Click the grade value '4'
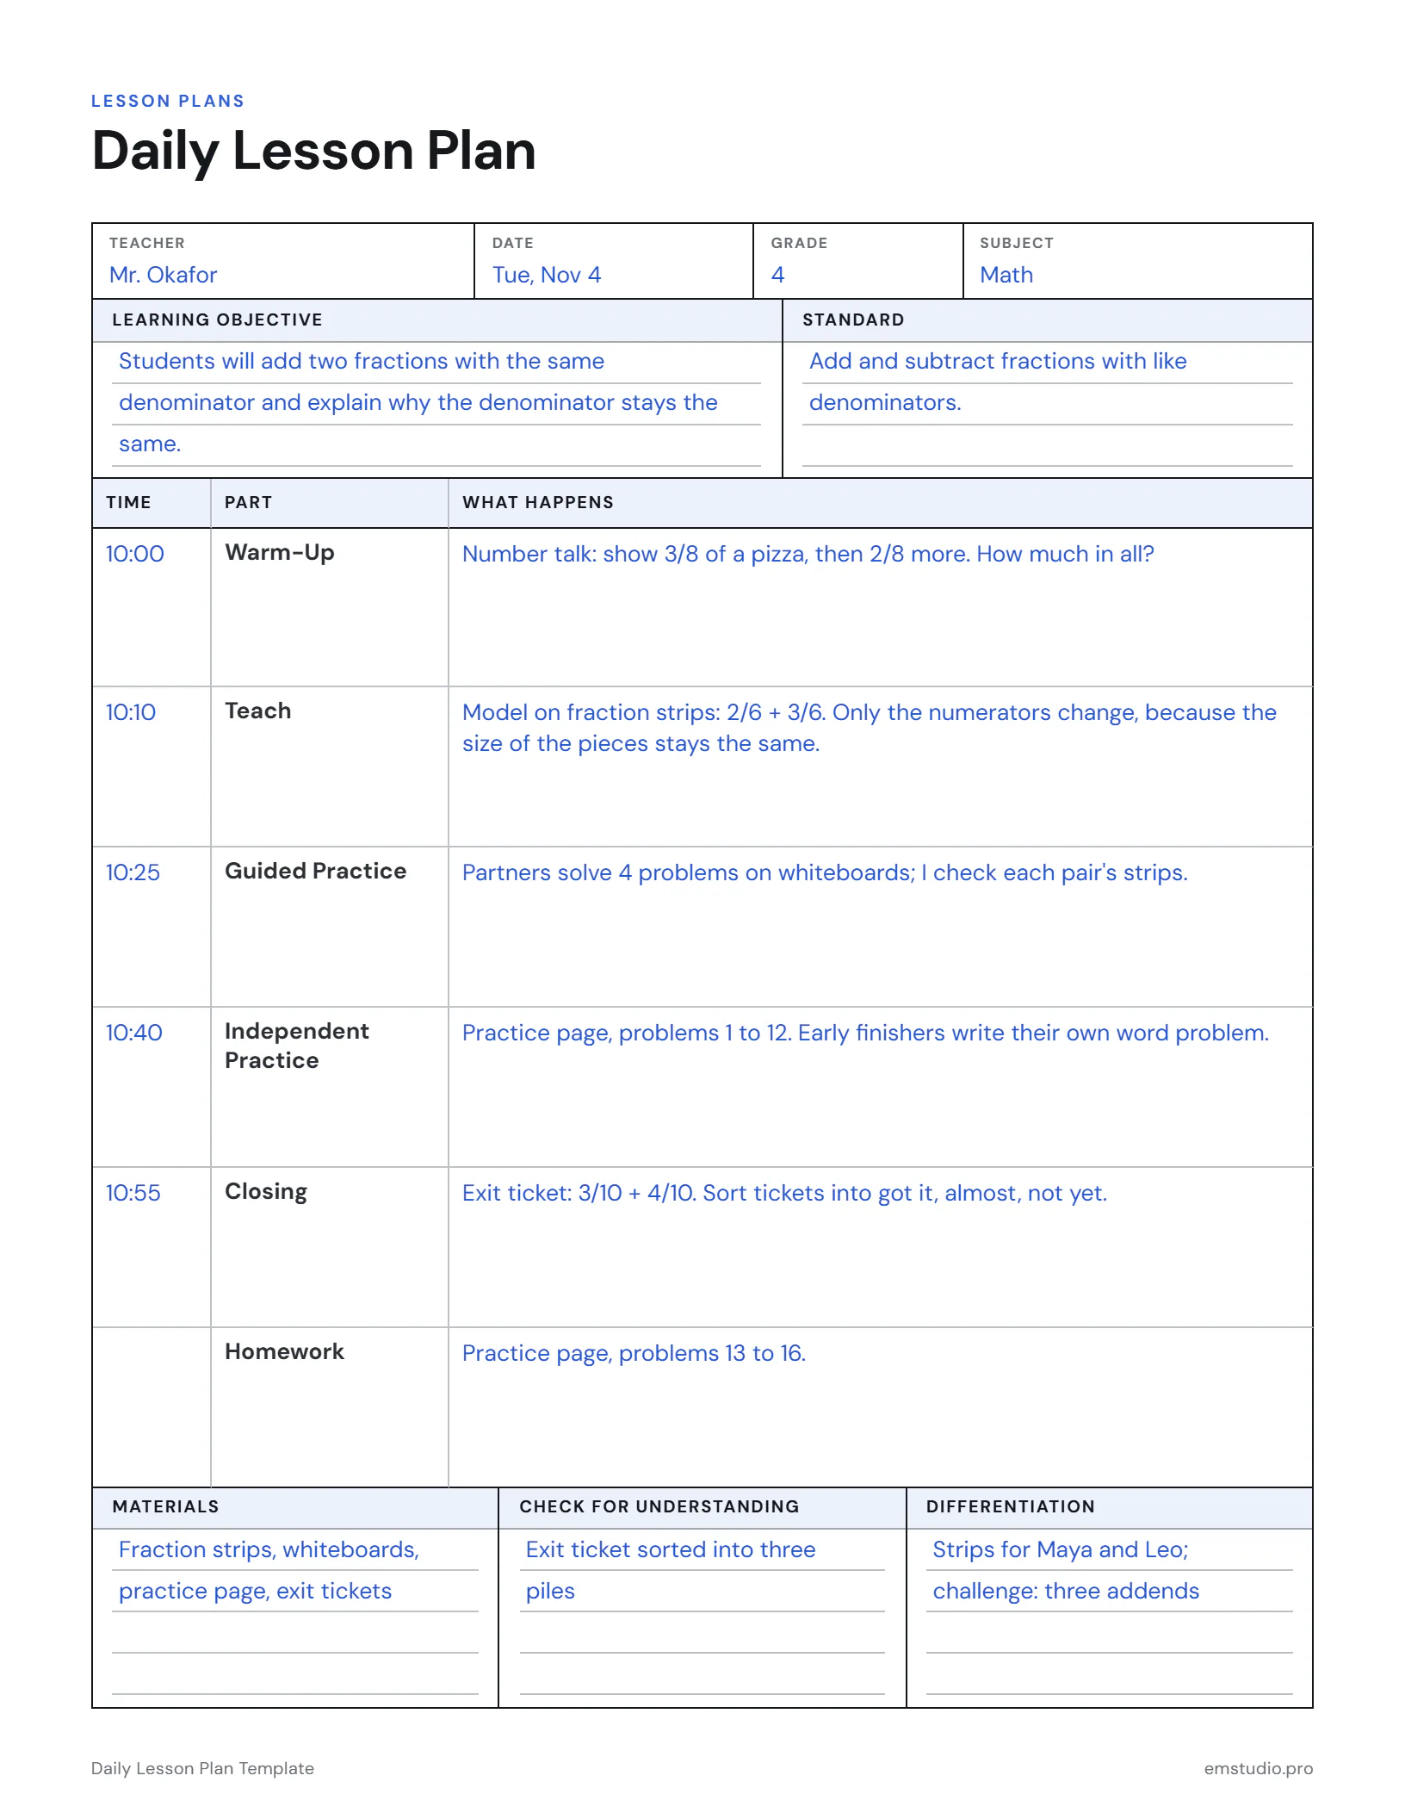 [778, 275]
